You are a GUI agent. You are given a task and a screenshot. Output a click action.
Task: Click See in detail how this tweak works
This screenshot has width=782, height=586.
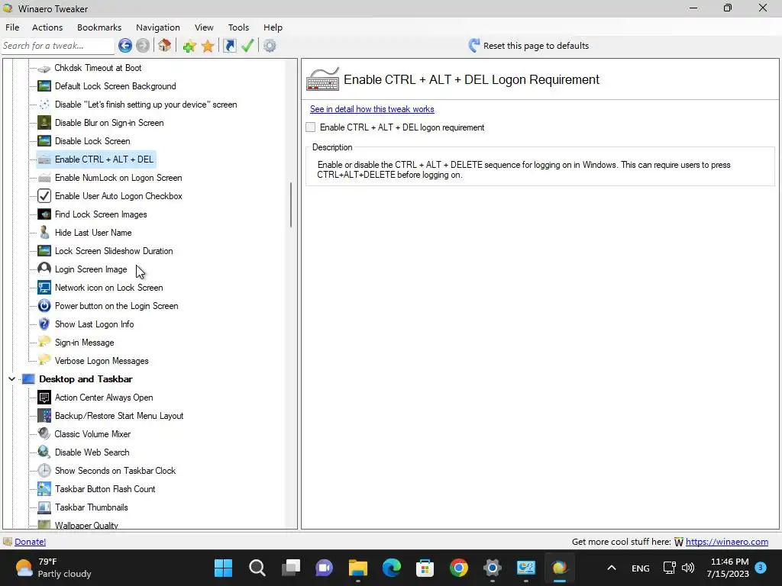point(372,109)
